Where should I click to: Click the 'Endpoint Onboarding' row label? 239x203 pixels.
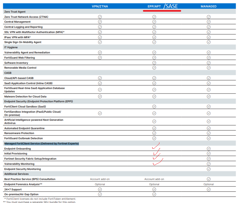tap(17, 149)
